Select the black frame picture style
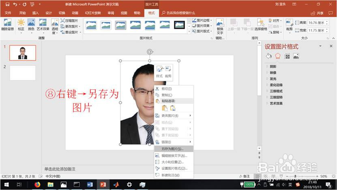 pyautogui.click(x=179, y=25)
